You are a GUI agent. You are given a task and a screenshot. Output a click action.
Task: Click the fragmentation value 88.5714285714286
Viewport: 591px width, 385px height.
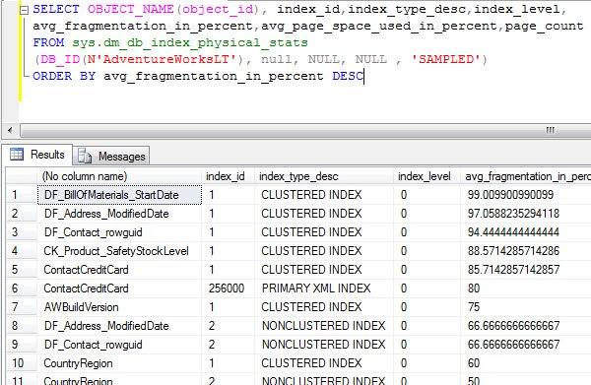pyautogui.click(x=513, y=251)
